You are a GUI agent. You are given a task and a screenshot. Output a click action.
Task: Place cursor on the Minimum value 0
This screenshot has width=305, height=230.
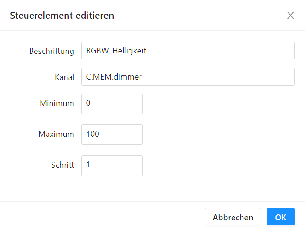tap(88, 104)
